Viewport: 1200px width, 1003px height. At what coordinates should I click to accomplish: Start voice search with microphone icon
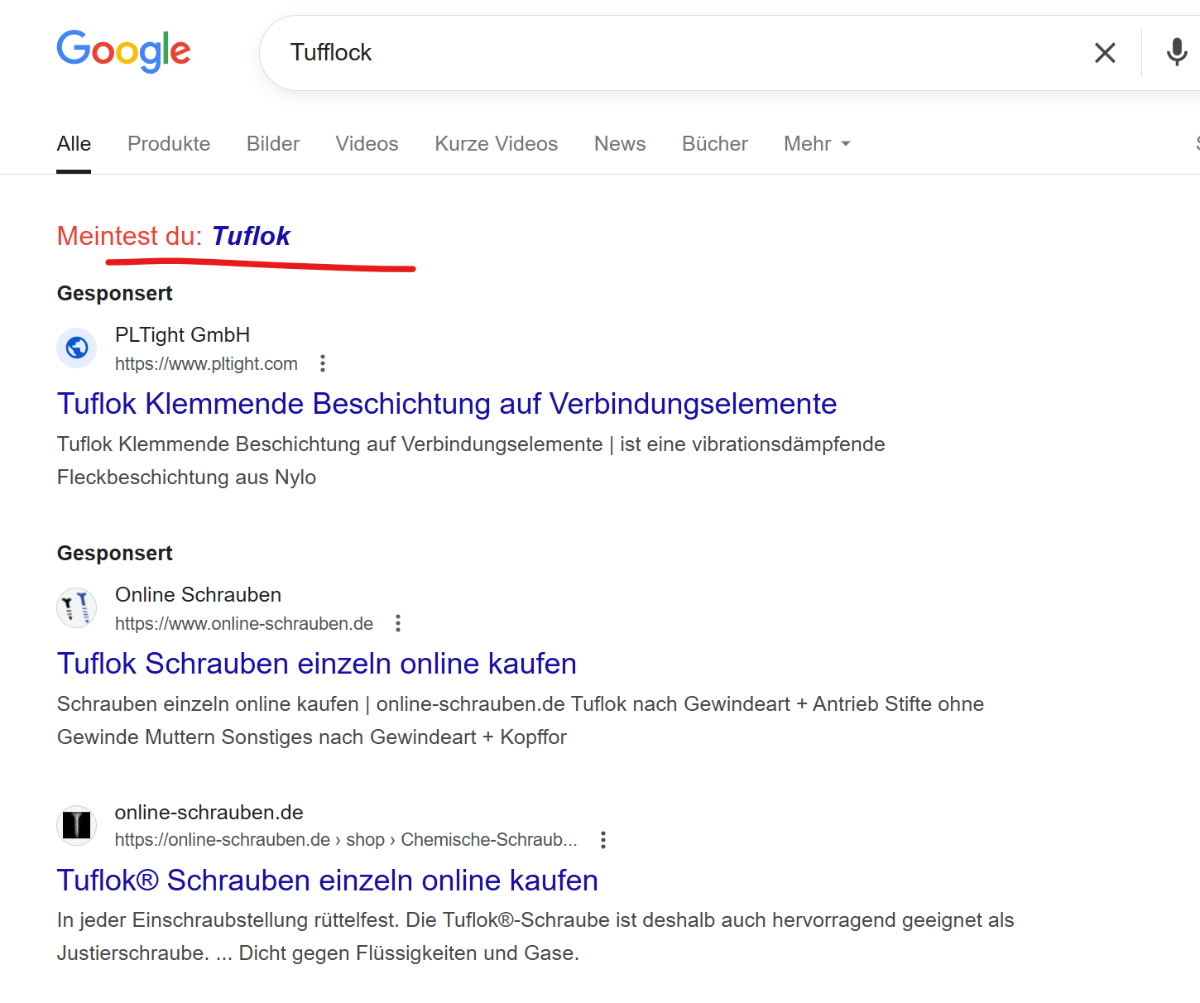click(x=1176, y=52)
